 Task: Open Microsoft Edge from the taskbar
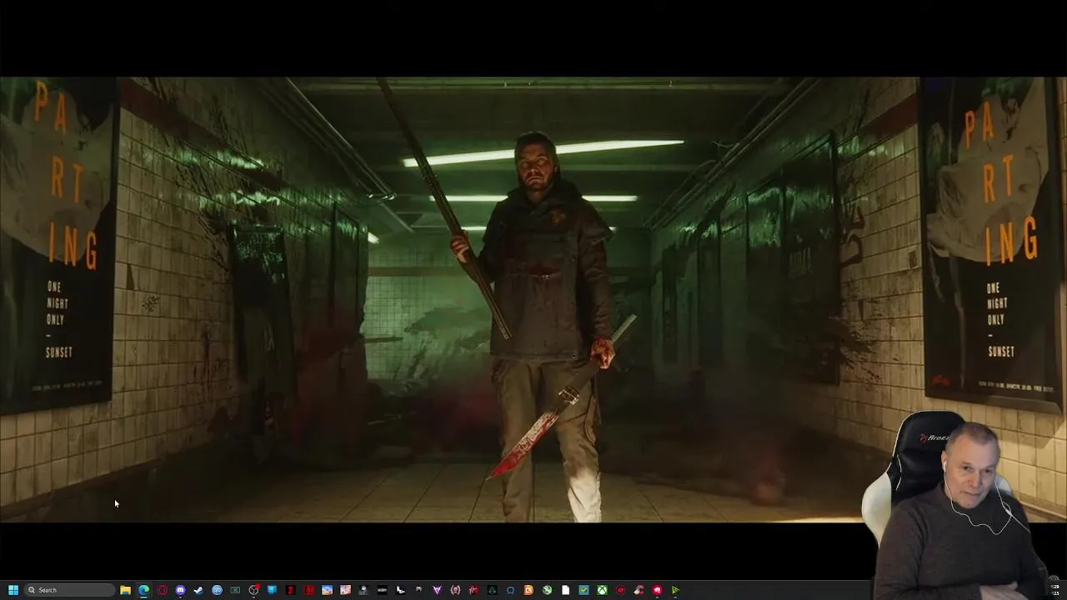(143, 590)
